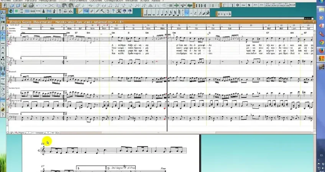Click the blue question mark help tool
Viewport: 325px width, 172px height.
tap(113, 11)
